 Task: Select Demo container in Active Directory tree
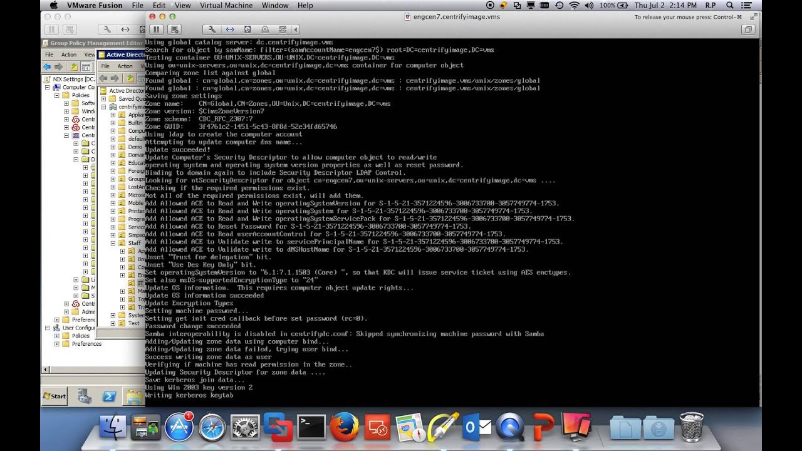pyautogui.click(x=135, y=147)
